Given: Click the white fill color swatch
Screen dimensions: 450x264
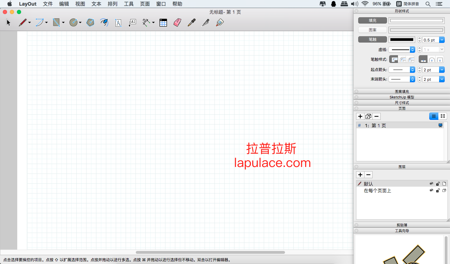Looking at the screenshot, I should tap(416, 20).
